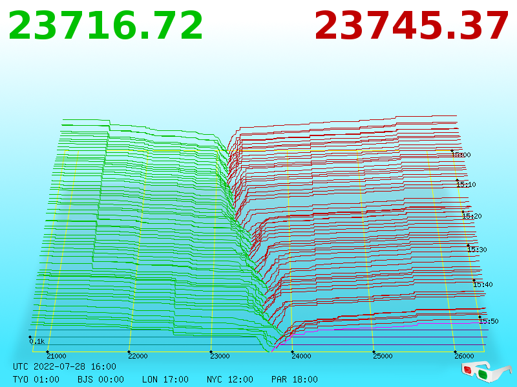Click the LON 17:00 London time
The image size is (517, 387).
[165, 379]
